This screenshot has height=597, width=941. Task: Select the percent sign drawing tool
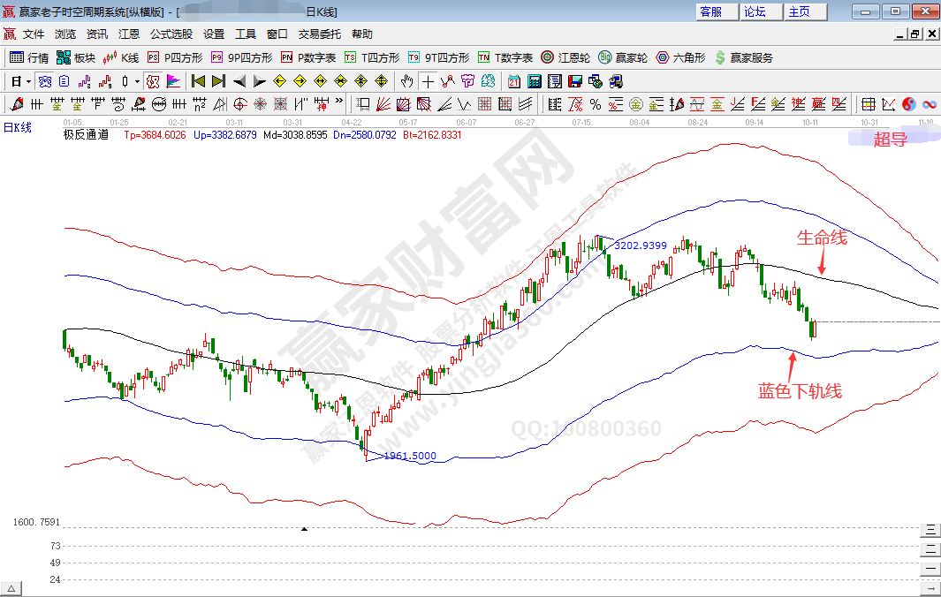596,104
